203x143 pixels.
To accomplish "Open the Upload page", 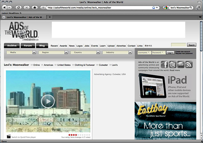I will [111, 46].
